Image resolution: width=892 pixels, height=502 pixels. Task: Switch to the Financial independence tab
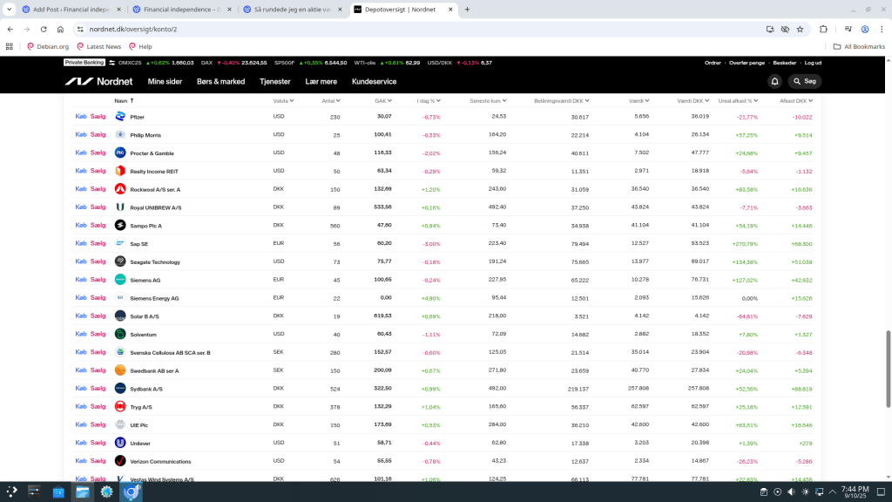[x=179, y=9]
